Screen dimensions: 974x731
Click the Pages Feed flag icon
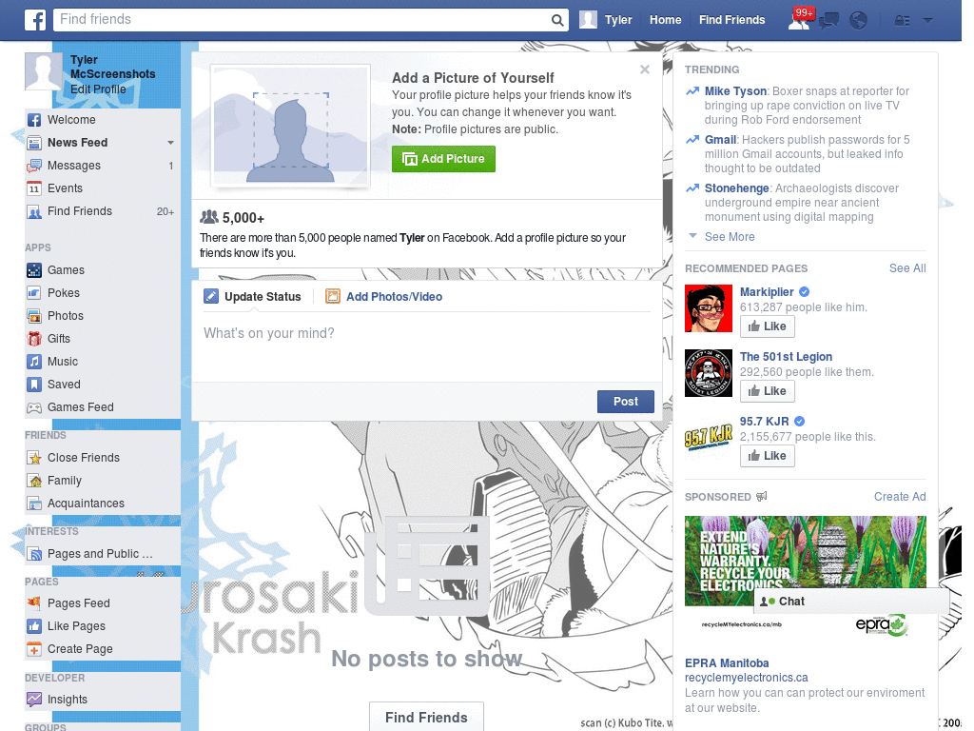coord(34,603)
